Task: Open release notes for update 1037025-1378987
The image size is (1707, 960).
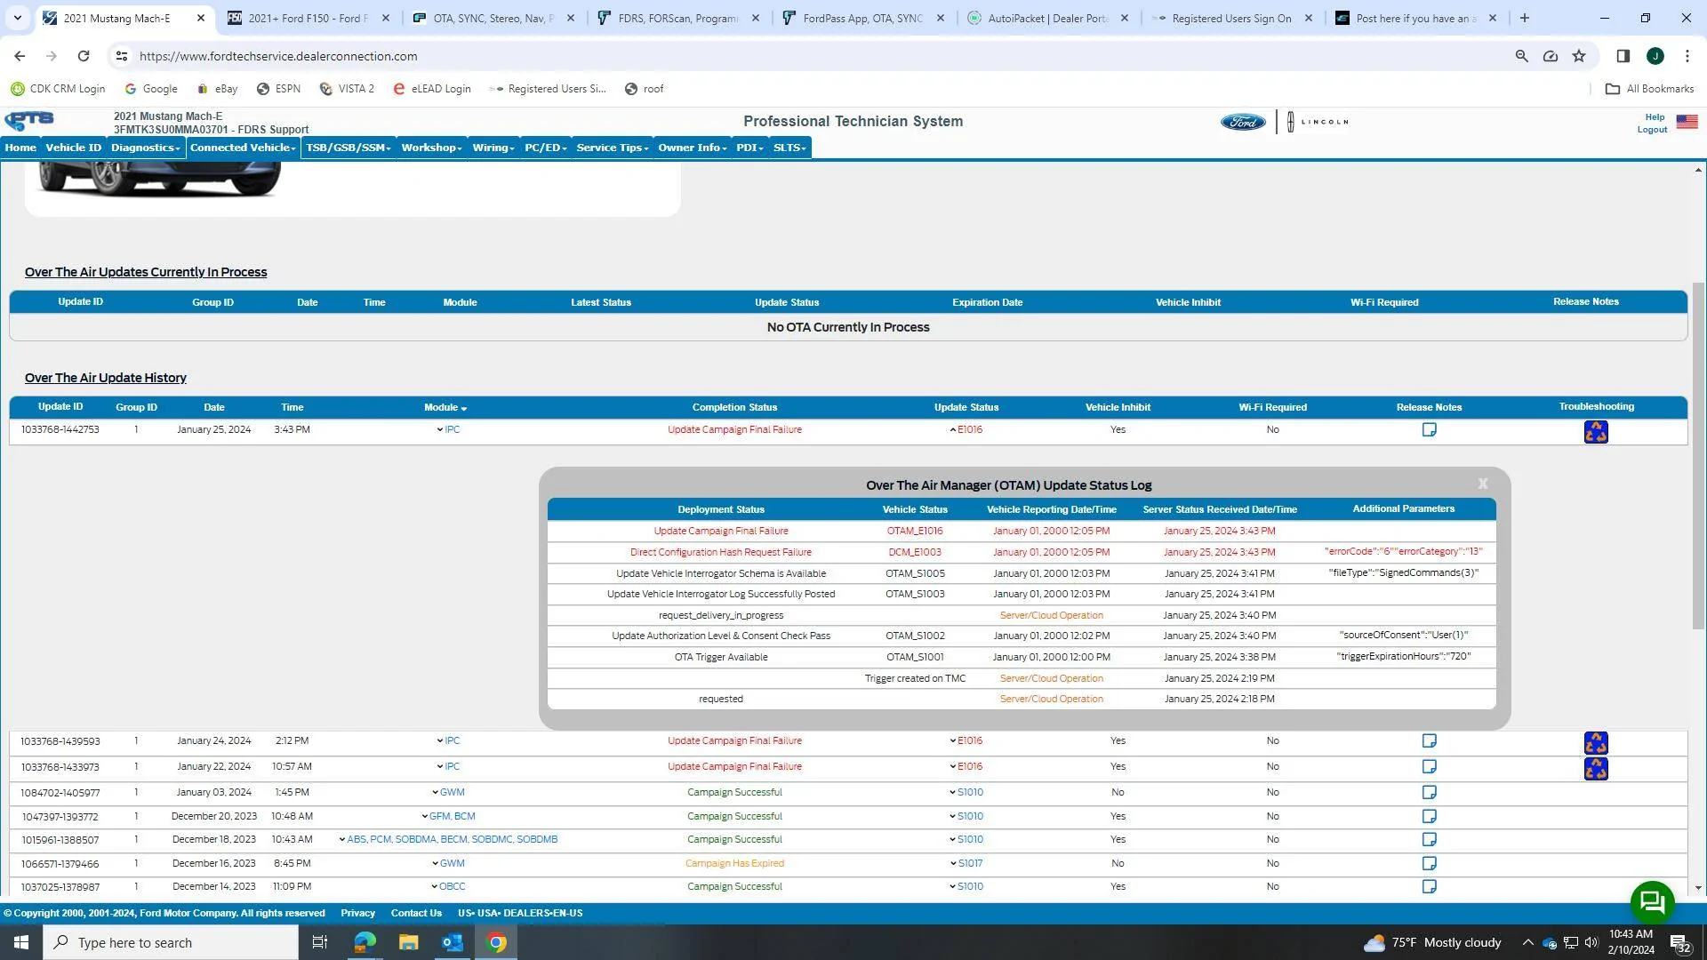Action: 1429,887
